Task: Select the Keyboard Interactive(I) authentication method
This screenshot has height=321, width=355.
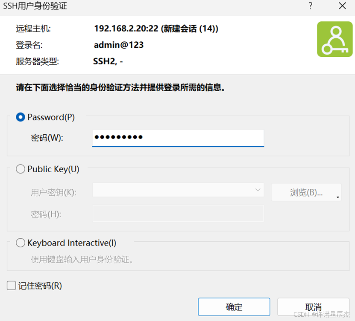Action: click(20, 243)
